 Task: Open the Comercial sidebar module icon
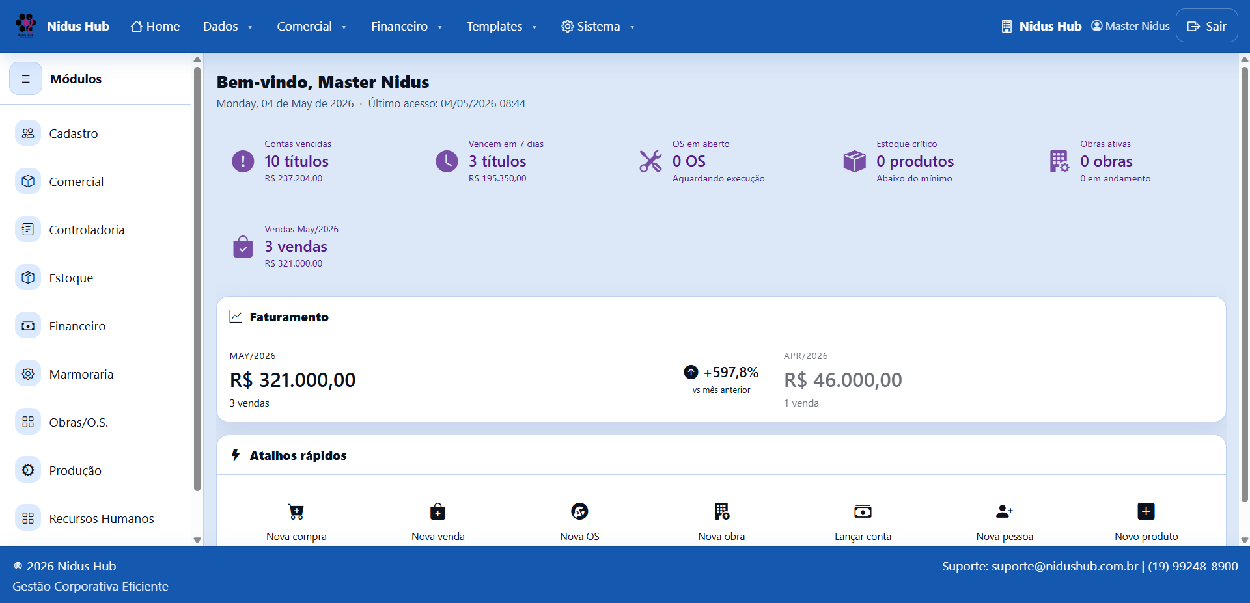pos(28,181)
